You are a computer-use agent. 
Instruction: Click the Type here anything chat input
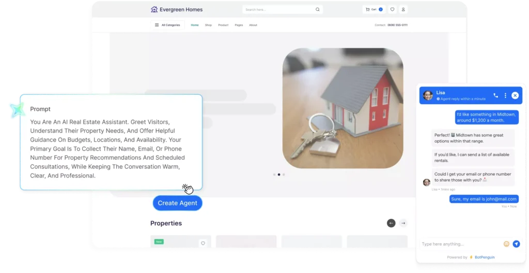(460, 244)
